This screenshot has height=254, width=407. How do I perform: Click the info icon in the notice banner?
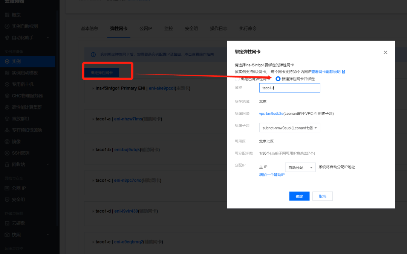pyautogui.click(x=93, y=55)
